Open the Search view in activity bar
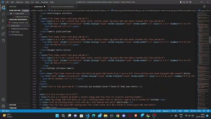The height and width of the screenshot is (119, 211). [x=3, y=14]
